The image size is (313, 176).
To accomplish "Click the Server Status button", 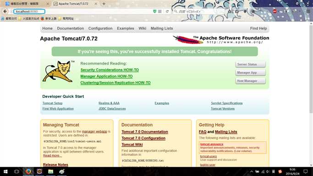I will tap(250, 65).
